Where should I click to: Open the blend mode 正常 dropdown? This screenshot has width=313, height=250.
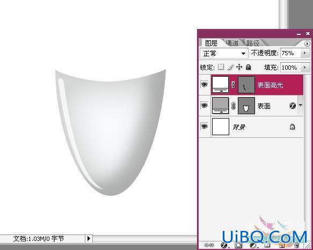click(x=224, y=53)
